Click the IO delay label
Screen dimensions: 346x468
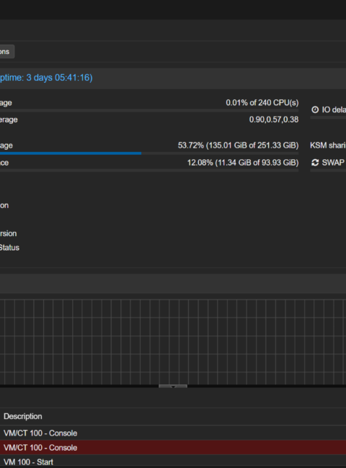334,110
